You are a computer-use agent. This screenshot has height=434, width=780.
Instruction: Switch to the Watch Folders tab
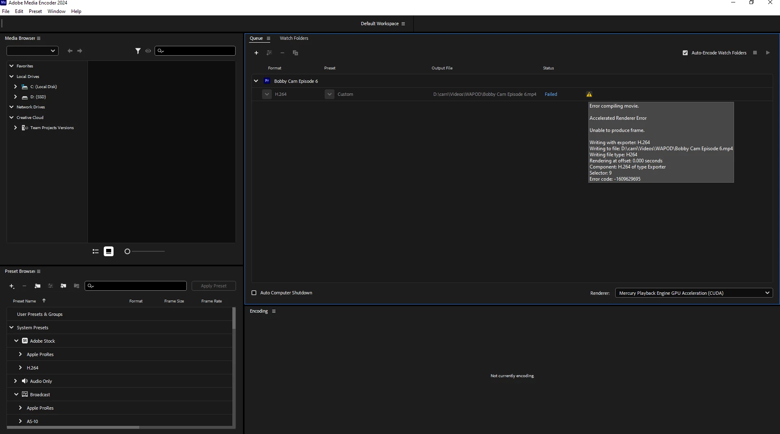click(x=294, y=38)
